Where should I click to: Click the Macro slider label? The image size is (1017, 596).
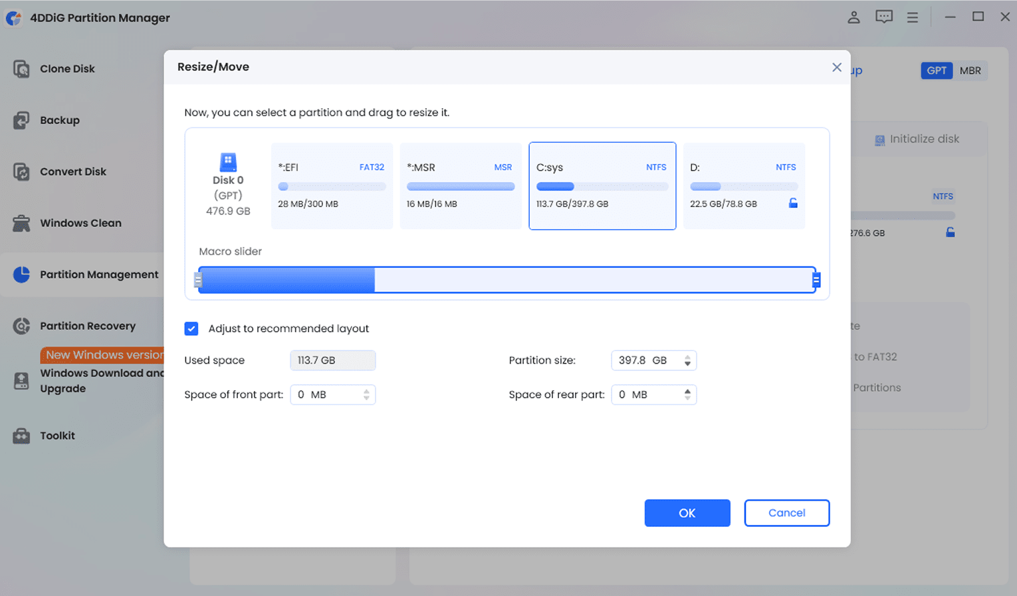pos(230,252)
